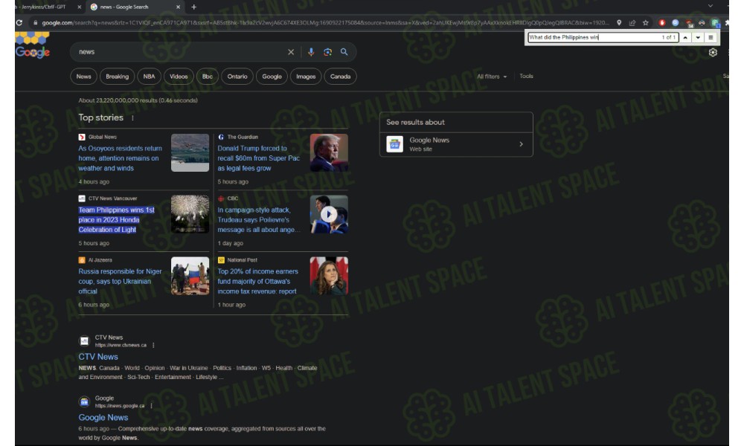This screenshot has width=744, height=446.
Task: Select the Breaking filter chip
Action: [x=118, y=77]
